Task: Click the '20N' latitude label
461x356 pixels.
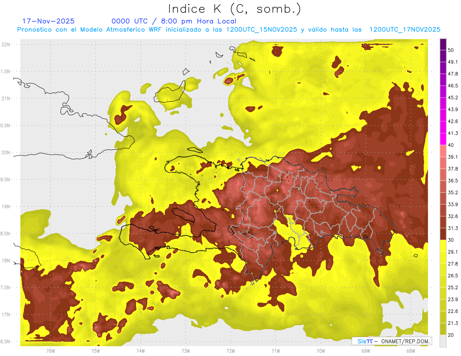Action: [x=7, y=152]
